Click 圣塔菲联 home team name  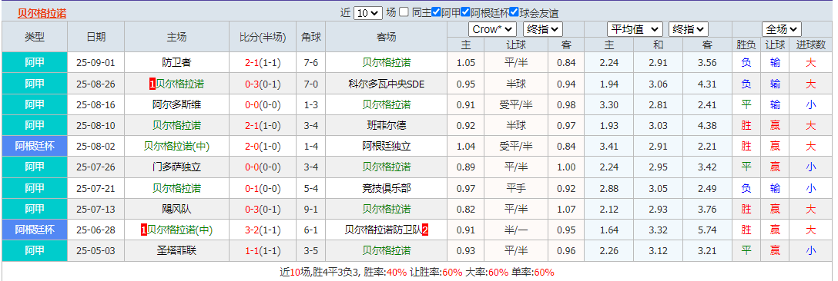[x=177, y=250]
